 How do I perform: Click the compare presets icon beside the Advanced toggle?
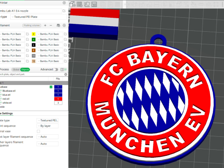point(62,70)
